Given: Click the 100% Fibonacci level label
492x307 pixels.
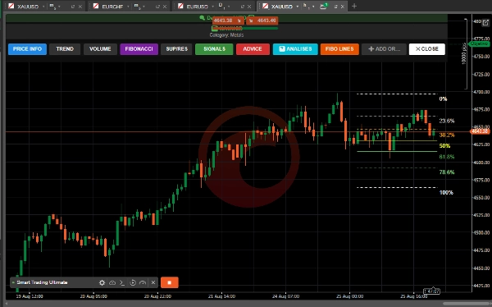Looking at the screenshot, I should pos(446,193).
